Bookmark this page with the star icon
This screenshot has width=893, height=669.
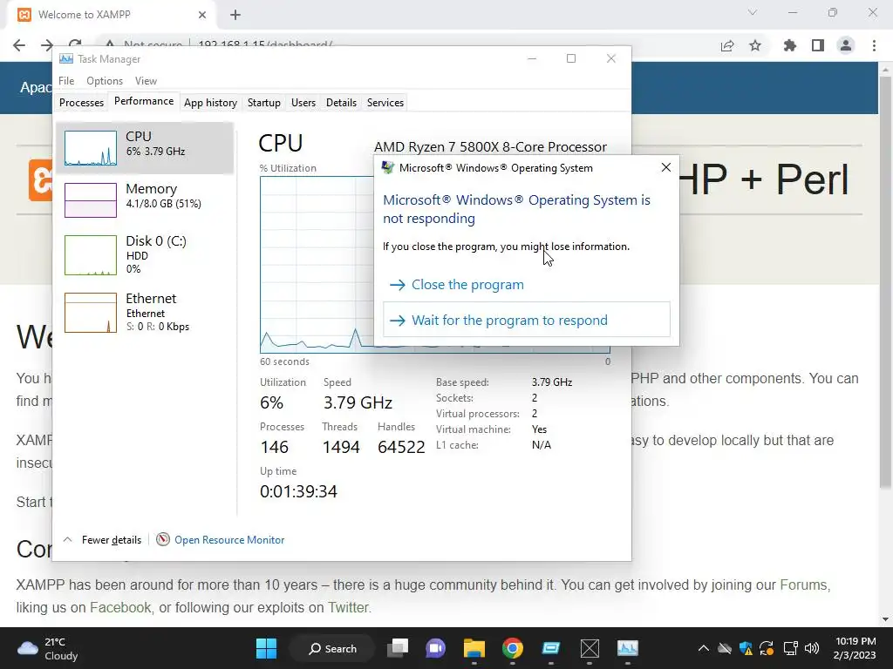pyautogui.click(x=755, y=45)
